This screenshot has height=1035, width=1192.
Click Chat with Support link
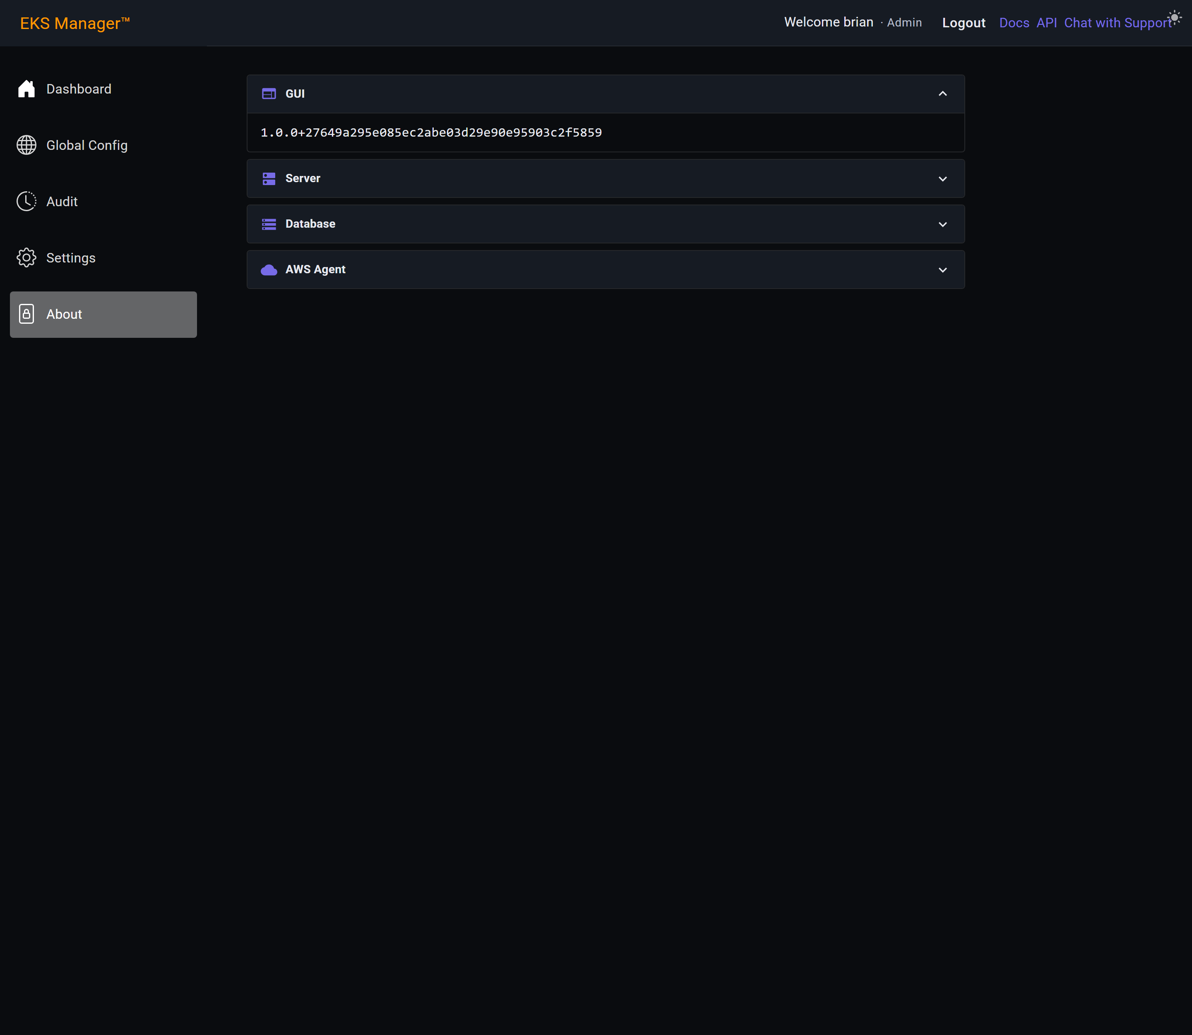(1117, 22)
